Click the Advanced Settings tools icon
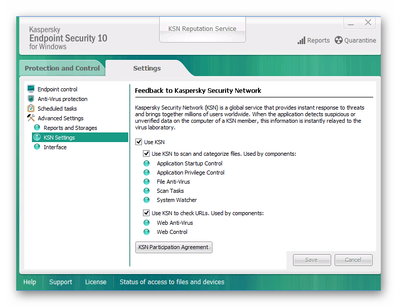This screenshot has height=307, width=397. coord(31,118)
